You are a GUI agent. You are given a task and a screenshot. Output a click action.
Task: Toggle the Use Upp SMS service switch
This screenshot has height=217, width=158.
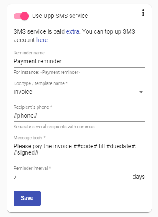pyautogui.click(x=21, y=16)
